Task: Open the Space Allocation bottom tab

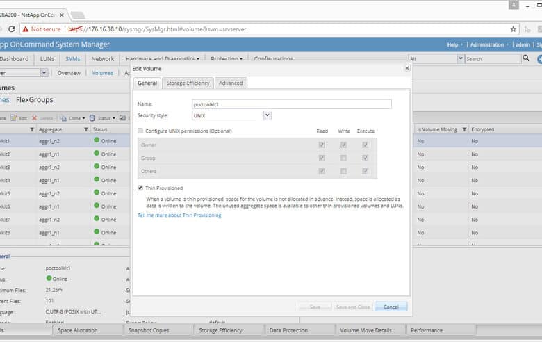Action: [88, 330]
